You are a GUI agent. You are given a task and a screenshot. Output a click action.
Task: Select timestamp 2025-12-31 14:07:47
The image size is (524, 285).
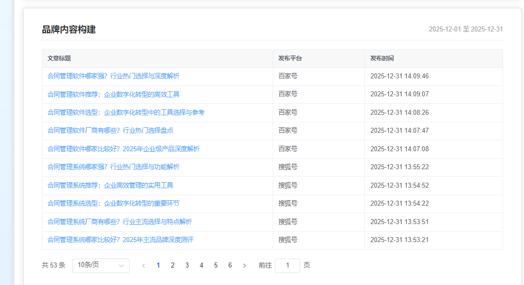click(399, 130)
